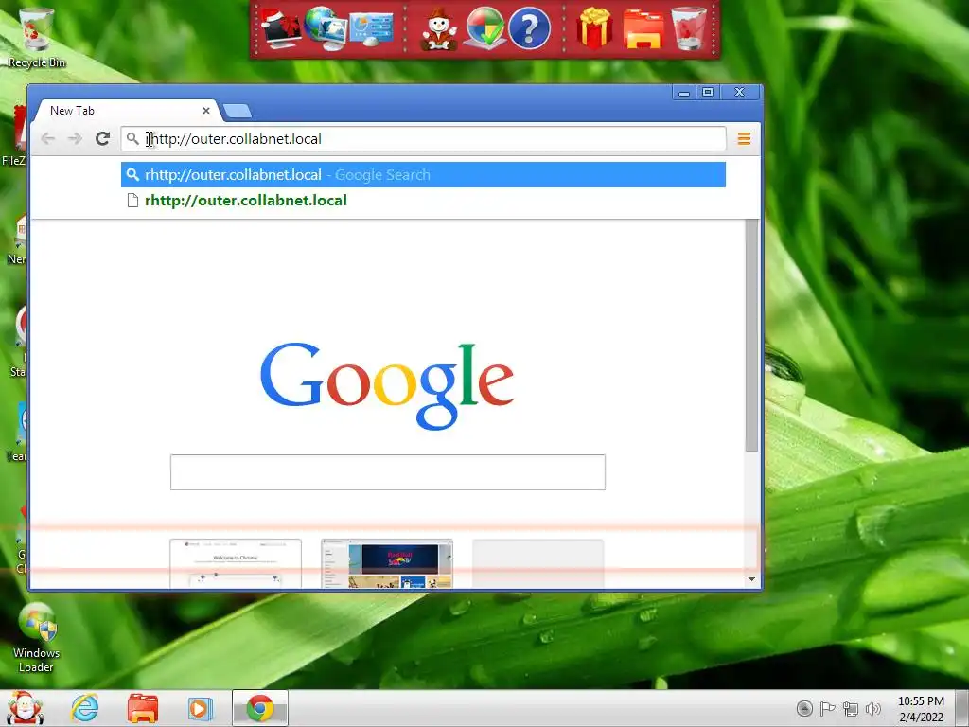Open the Recycle Bin desktop icon
969x727 pixels.
pyautogui.click(x=36, y=37)
